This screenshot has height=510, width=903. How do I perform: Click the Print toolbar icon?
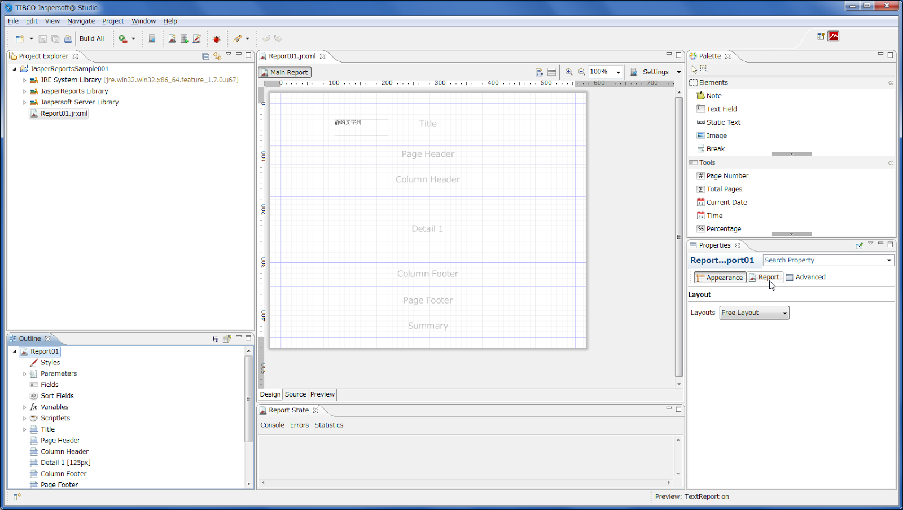(x=68, y=39)
